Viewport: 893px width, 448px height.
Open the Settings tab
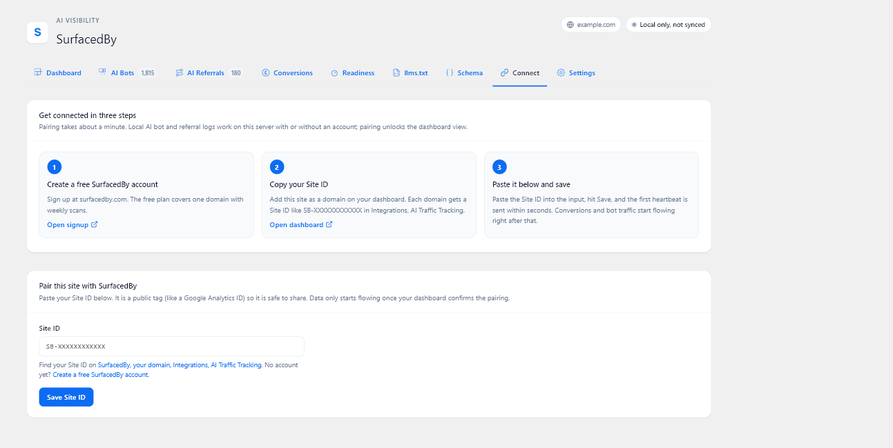click(x=576, y=72)
